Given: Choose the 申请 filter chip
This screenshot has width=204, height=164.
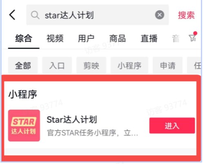Looking at the screenshot, I should pos(168,66).
